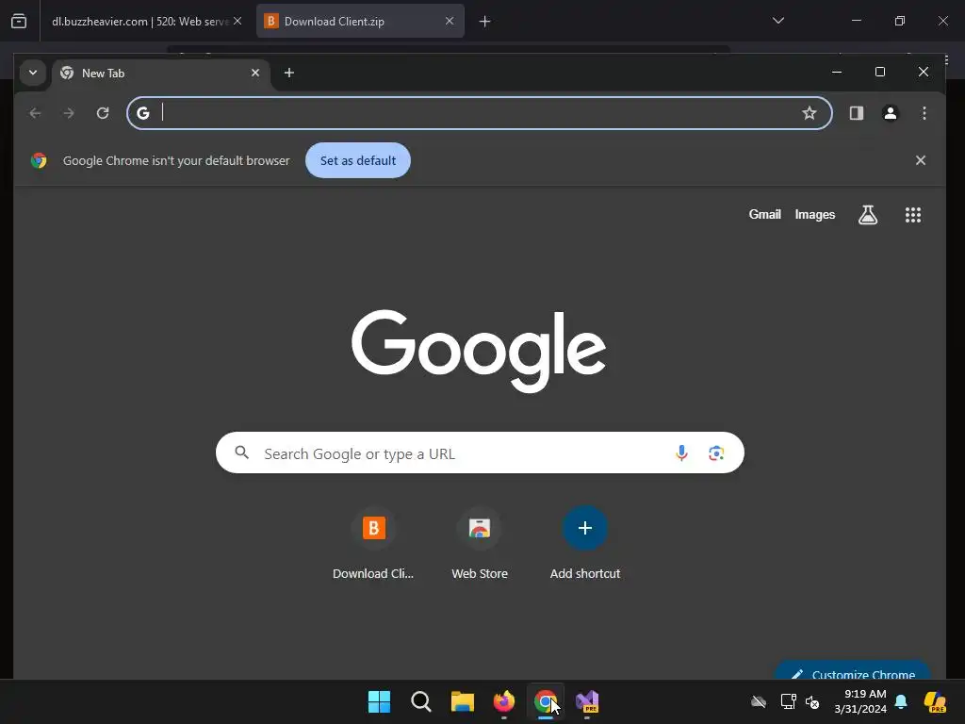Start voice search with the microphone icon

(681, 453)
